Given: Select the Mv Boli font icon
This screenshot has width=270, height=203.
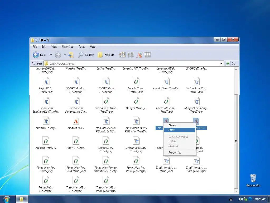Looking at the screenshot, I should [46, 141].
